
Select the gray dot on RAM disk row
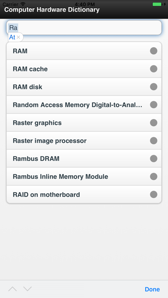coord(153,86)
